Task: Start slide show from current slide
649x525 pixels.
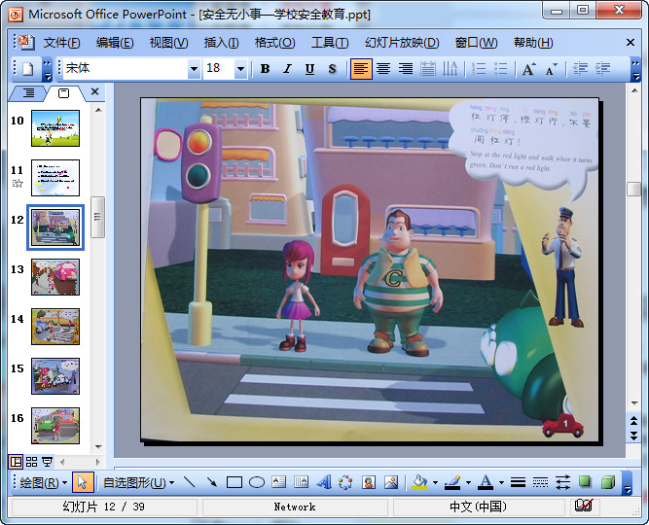Action: (x=47, y=462)
